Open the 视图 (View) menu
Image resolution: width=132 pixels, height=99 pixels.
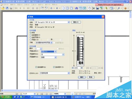click(20, 4)
